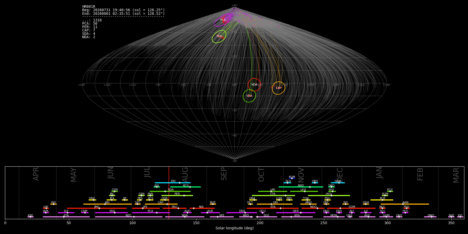Click the STA red shower bar

[273, 208]
